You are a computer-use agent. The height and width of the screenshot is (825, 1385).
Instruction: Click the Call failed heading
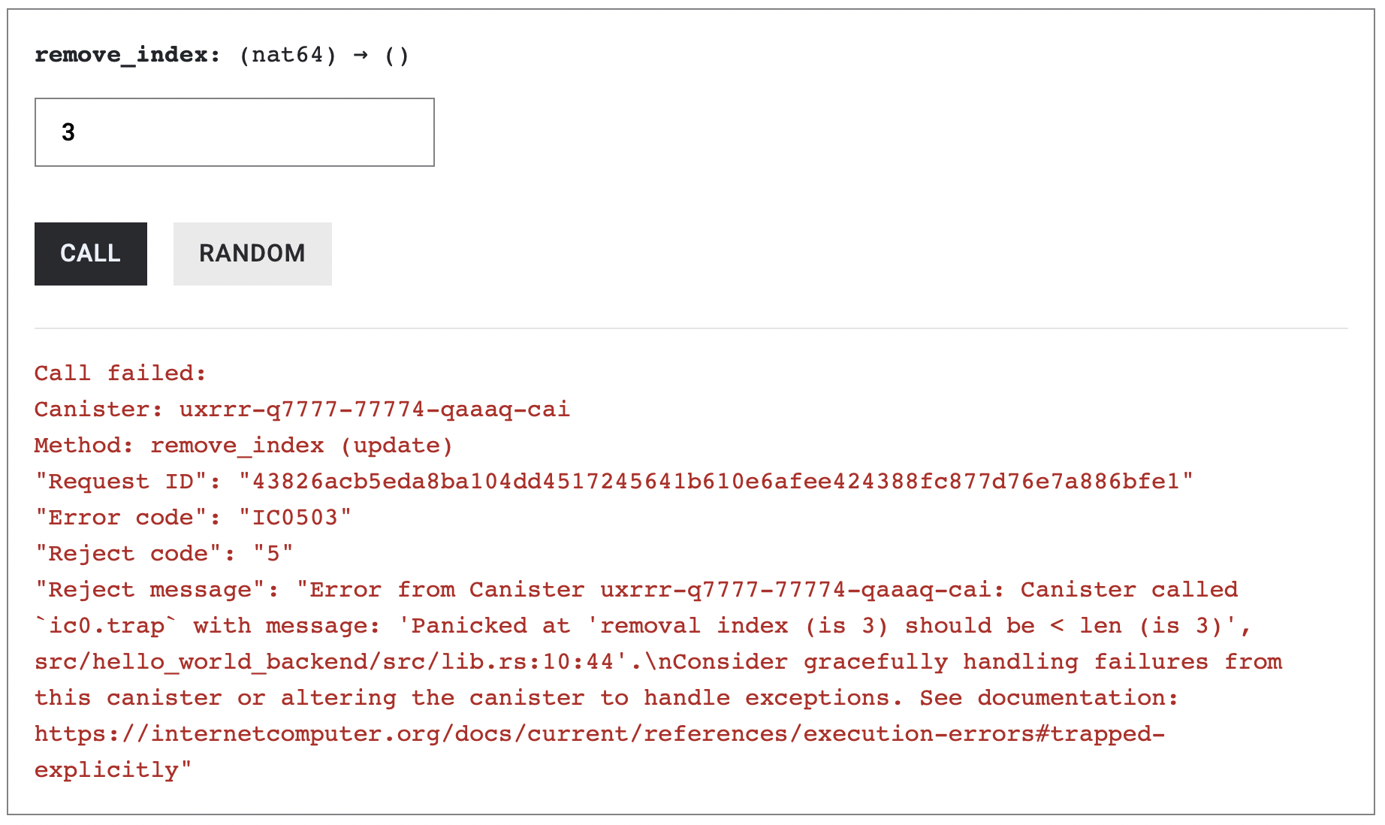(120, 373)
